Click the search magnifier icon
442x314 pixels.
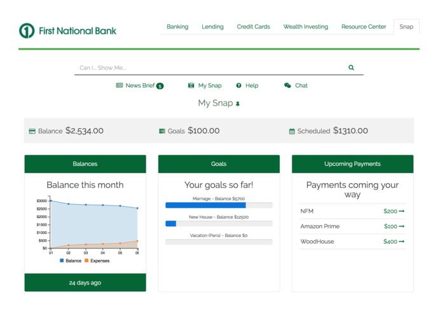[x=351, y=67]
